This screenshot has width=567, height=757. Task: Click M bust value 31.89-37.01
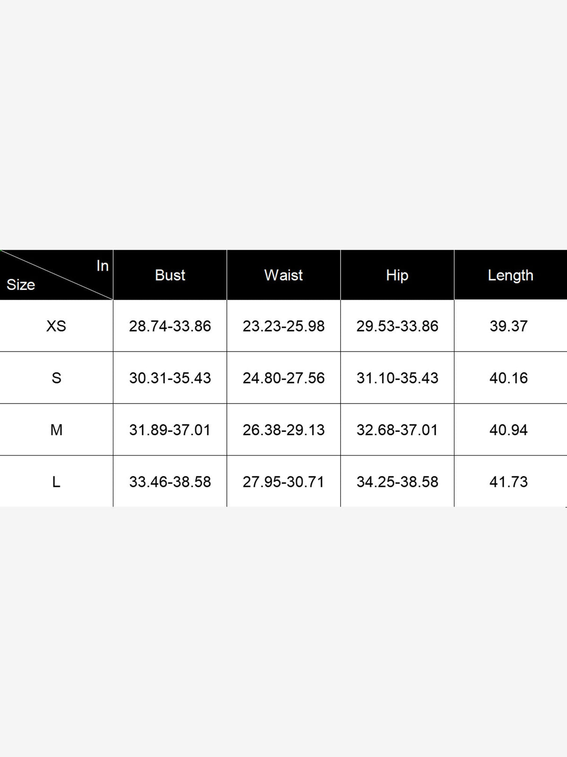click(x=170, y=430)
